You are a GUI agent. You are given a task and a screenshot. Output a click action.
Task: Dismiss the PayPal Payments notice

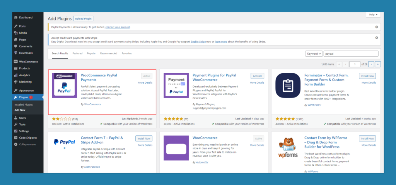(377, 27)
